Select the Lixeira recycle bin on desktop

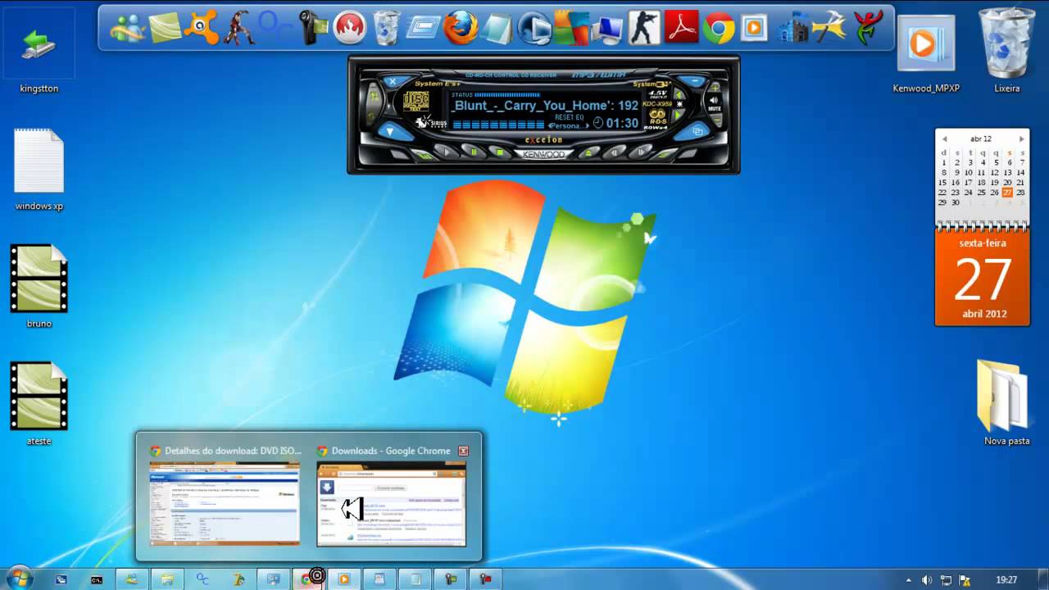pyautogui.click(x=1006, y=49)
